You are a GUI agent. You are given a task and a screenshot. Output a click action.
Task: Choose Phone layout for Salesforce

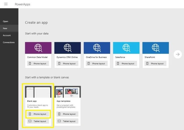(126, 63)
